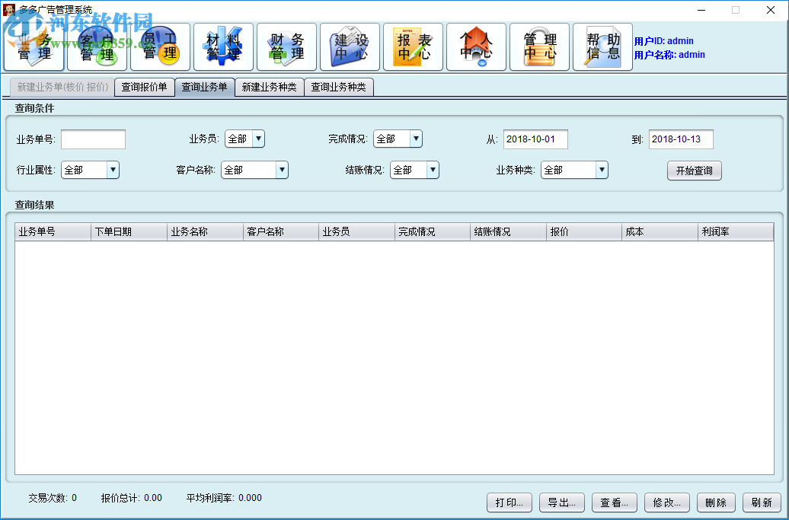Open the 客户名称 dropdown list
Image resolution: width=789 pixels, height=520 pixels.
[281, 170]
